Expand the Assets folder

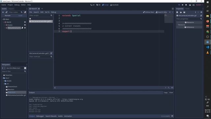[x=4, y=81]
